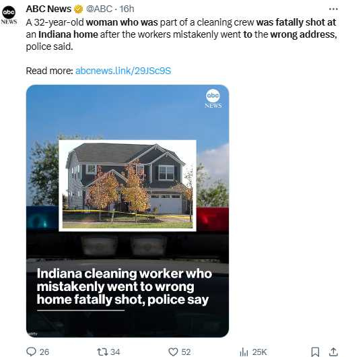Image resolution: width=348 pixels, height=357 pixels.
Task: Open the abcnews.link/29JSc9S link
Action: pyautogui.click(x=123, y=71)
